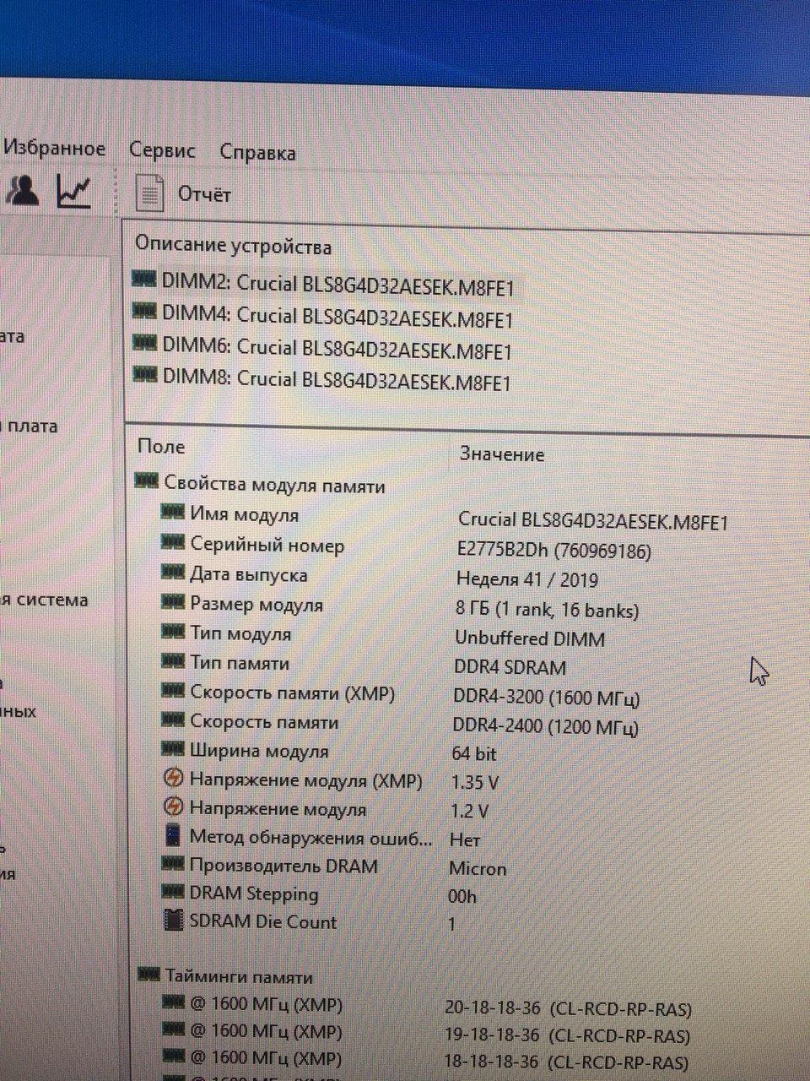810x1081 pixels.
Task: Select the Производитель DRAM field
Action: pyautogui.click(x=283, y=866)
